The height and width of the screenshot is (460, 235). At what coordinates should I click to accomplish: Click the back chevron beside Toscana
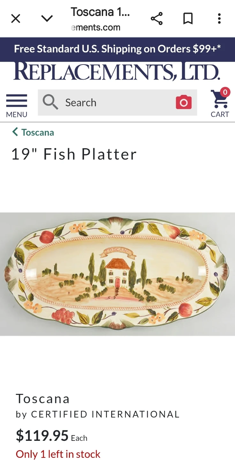15,132
